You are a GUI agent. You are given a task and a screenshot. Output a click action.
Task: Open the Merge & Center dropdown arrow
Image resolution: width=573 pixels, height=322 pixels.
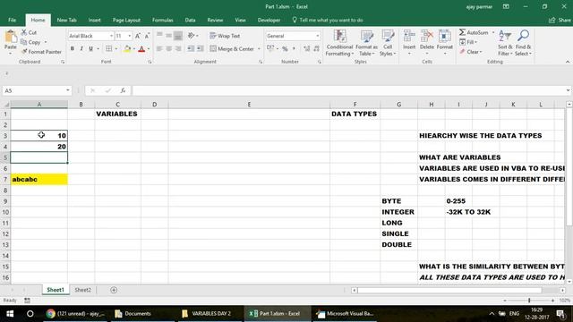click(x=259, y=48)
